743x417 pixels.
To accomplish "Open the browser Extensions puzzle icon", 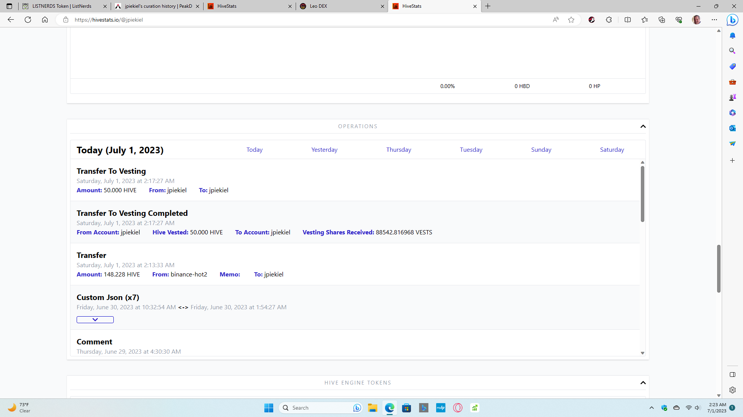I will (x=609, y=20).
